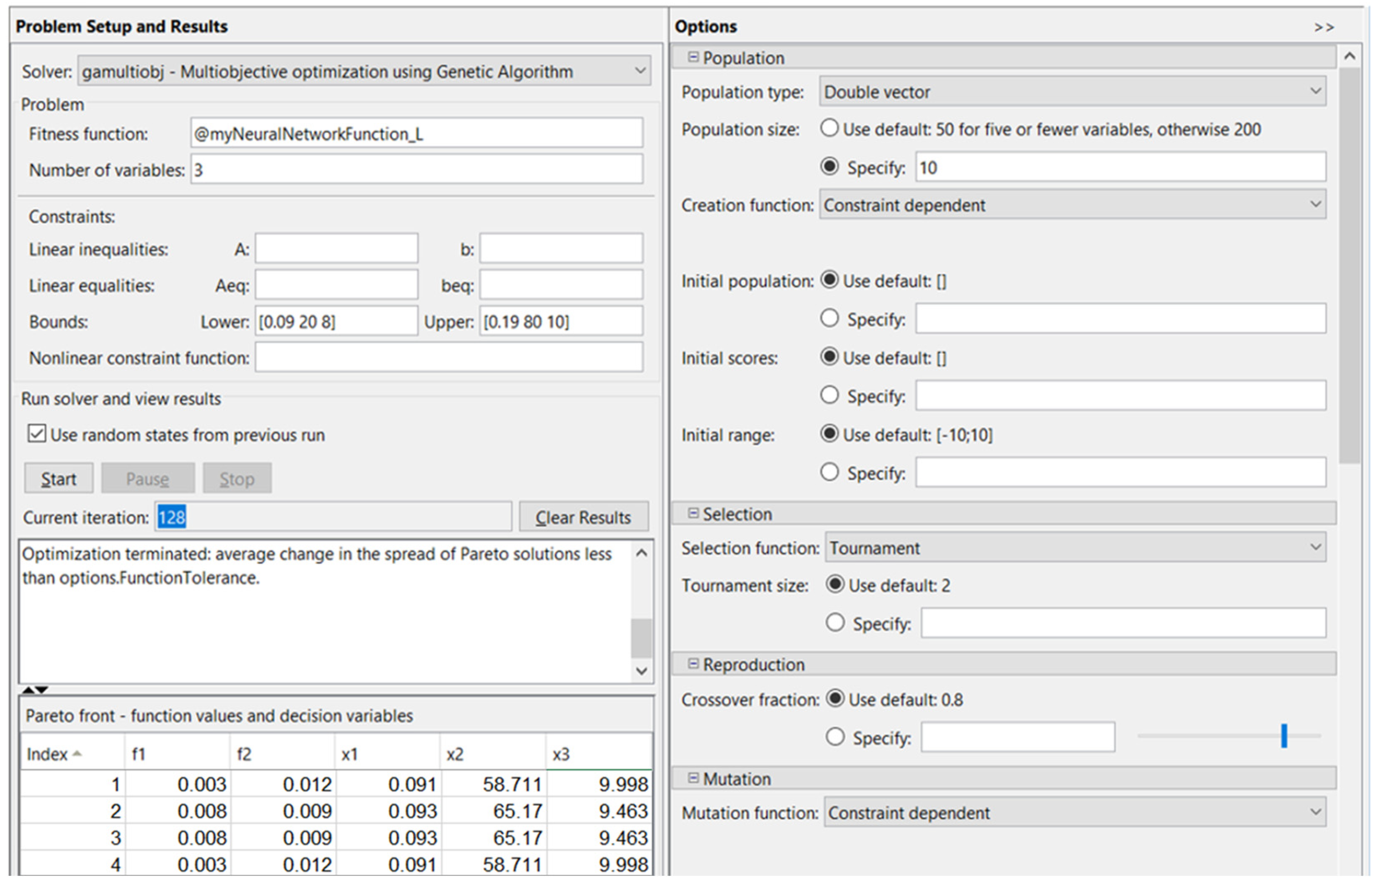The image size is (1383, 890).
Task: Click the Clear Results button
Action: pos(583,517)
